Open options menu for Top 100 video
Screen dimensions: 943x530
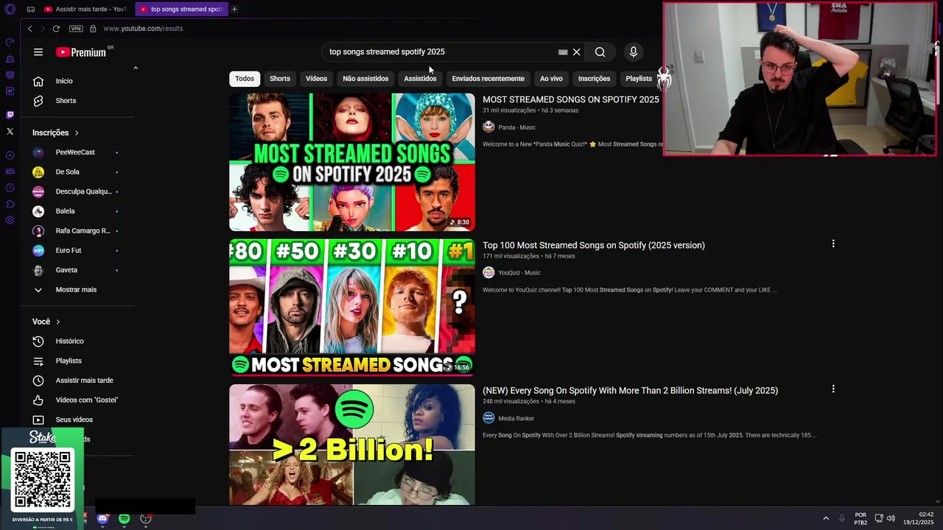[x=833, y=244]
